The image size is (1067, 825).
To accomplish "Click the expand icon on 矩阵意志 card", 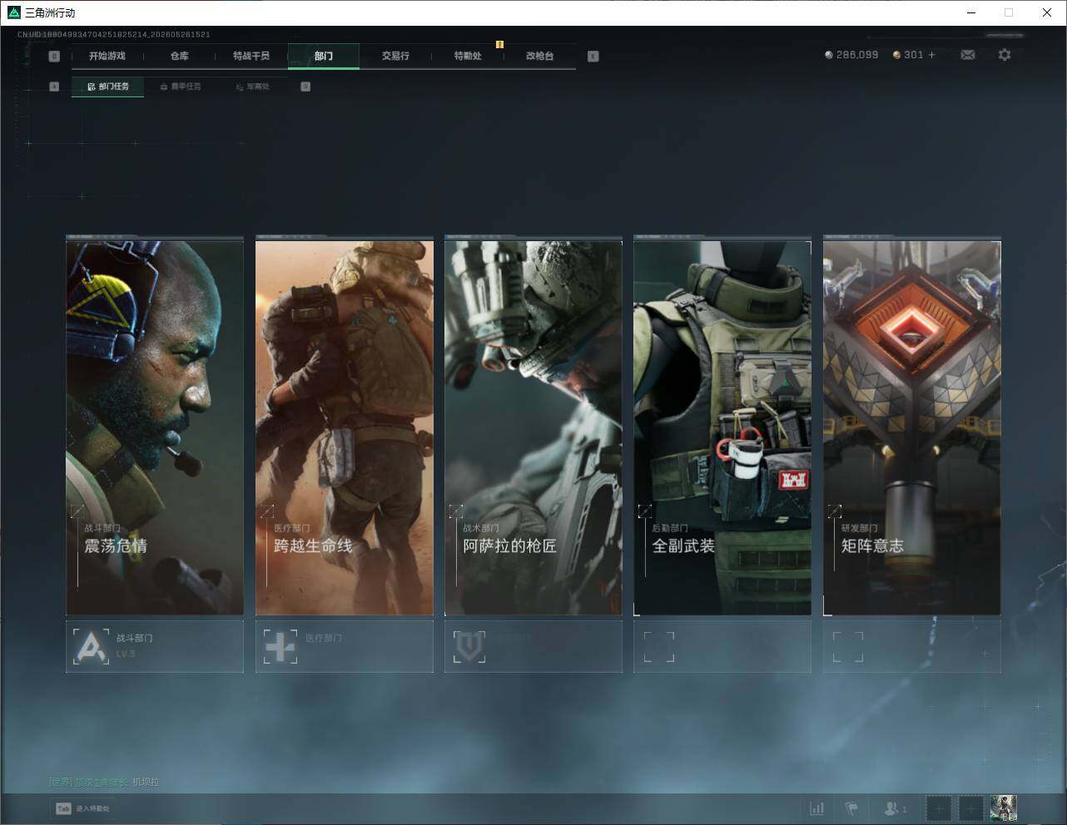I will pyautogui.click(x=835, y=511).
